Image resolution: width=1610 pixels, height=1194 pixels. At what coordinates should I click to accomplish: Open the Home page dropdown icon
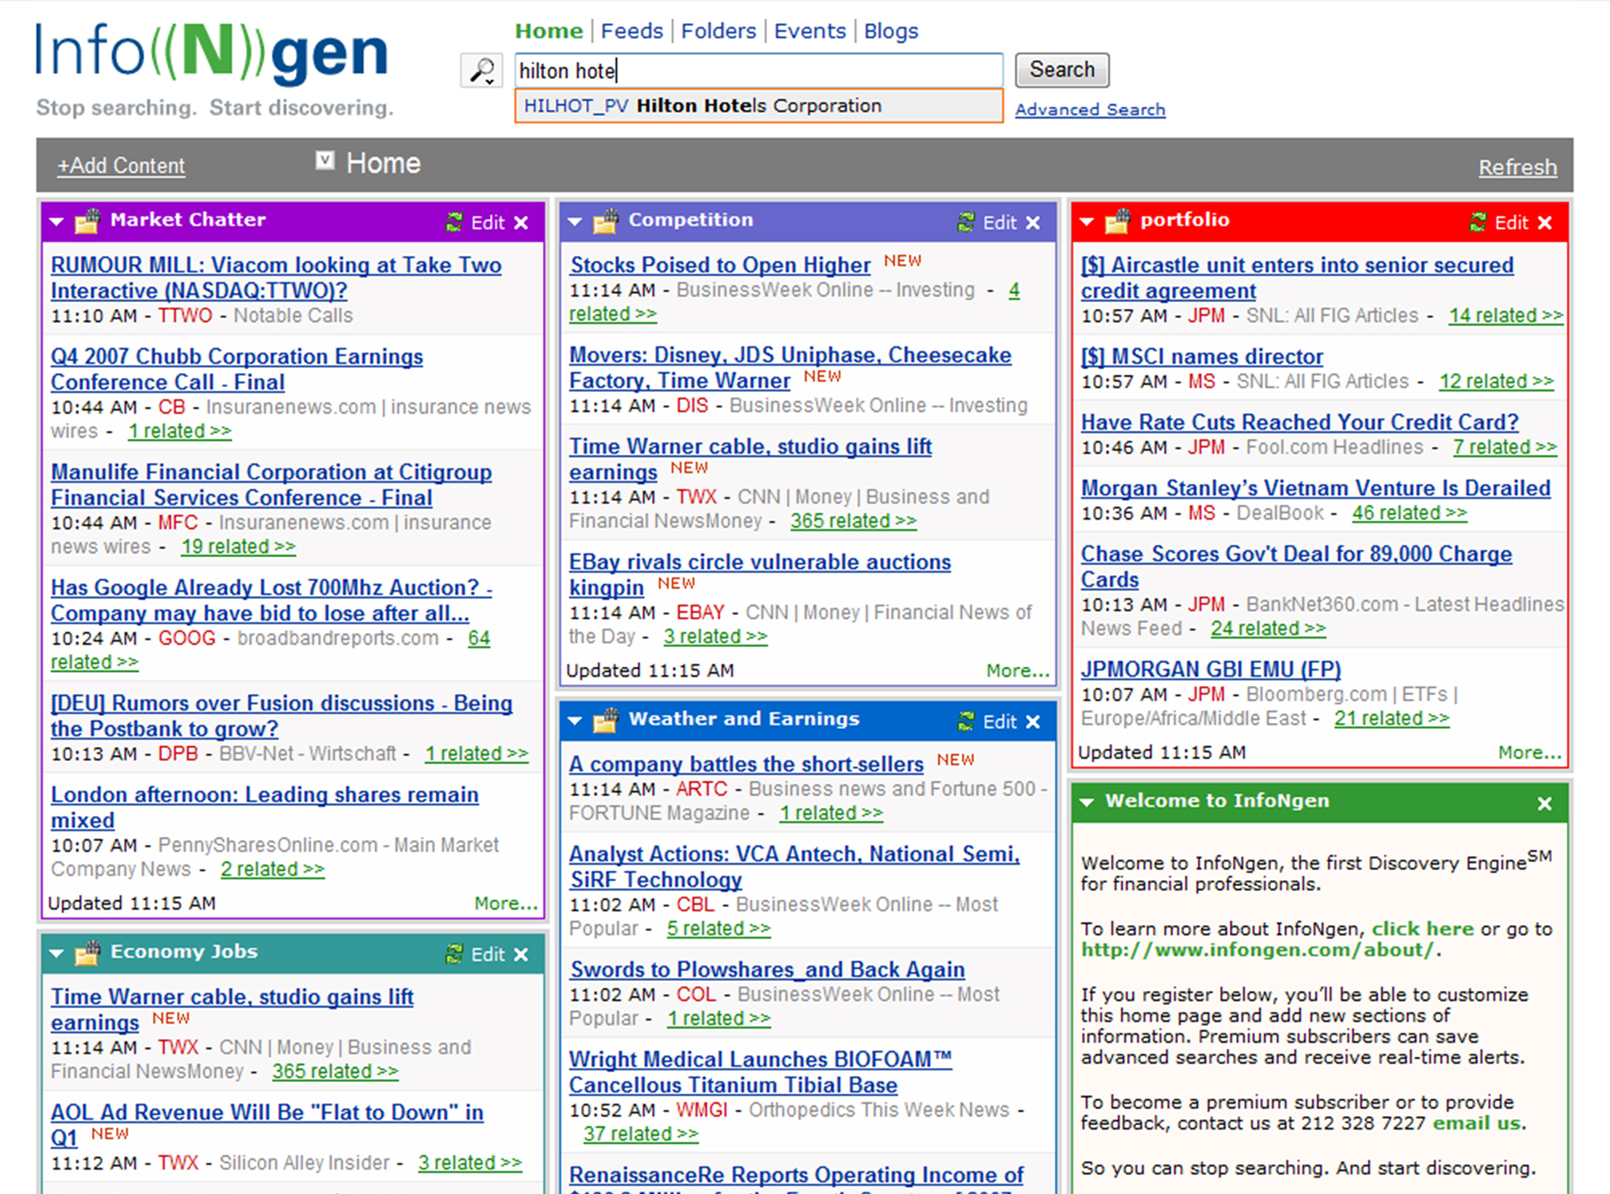[x=325, y=160]
